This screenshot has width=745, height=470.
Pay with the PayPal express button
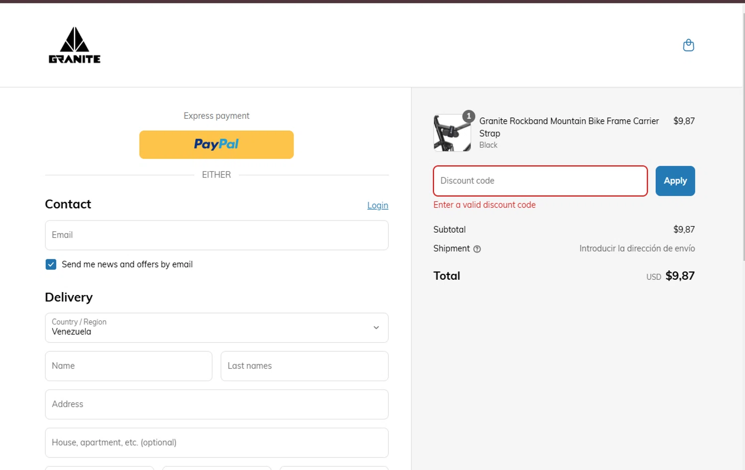(x=217, y=145)
